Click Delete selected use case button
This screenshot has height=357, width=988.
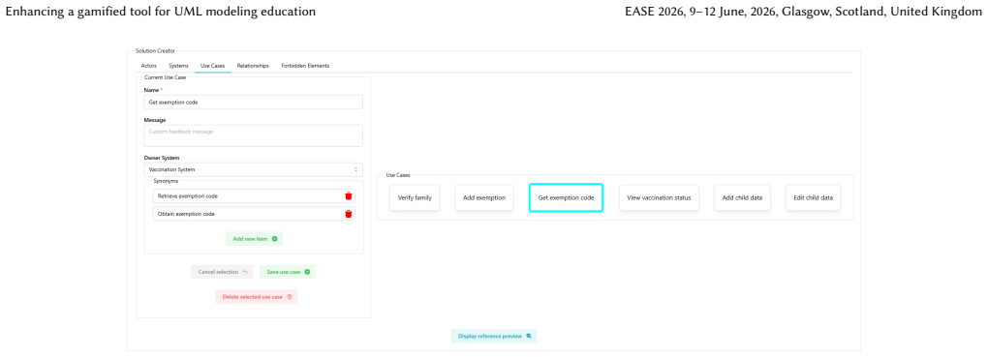click(x=257, y=297)
